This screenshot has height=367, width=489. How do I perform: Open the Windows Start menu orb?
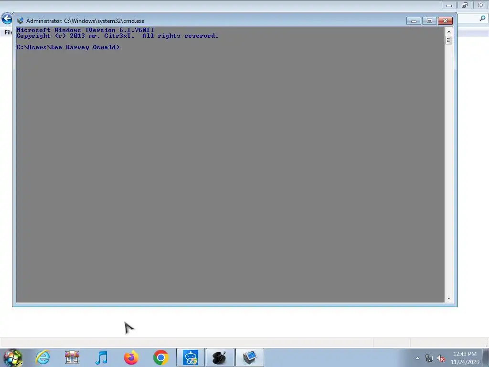[x=13, y=358]
